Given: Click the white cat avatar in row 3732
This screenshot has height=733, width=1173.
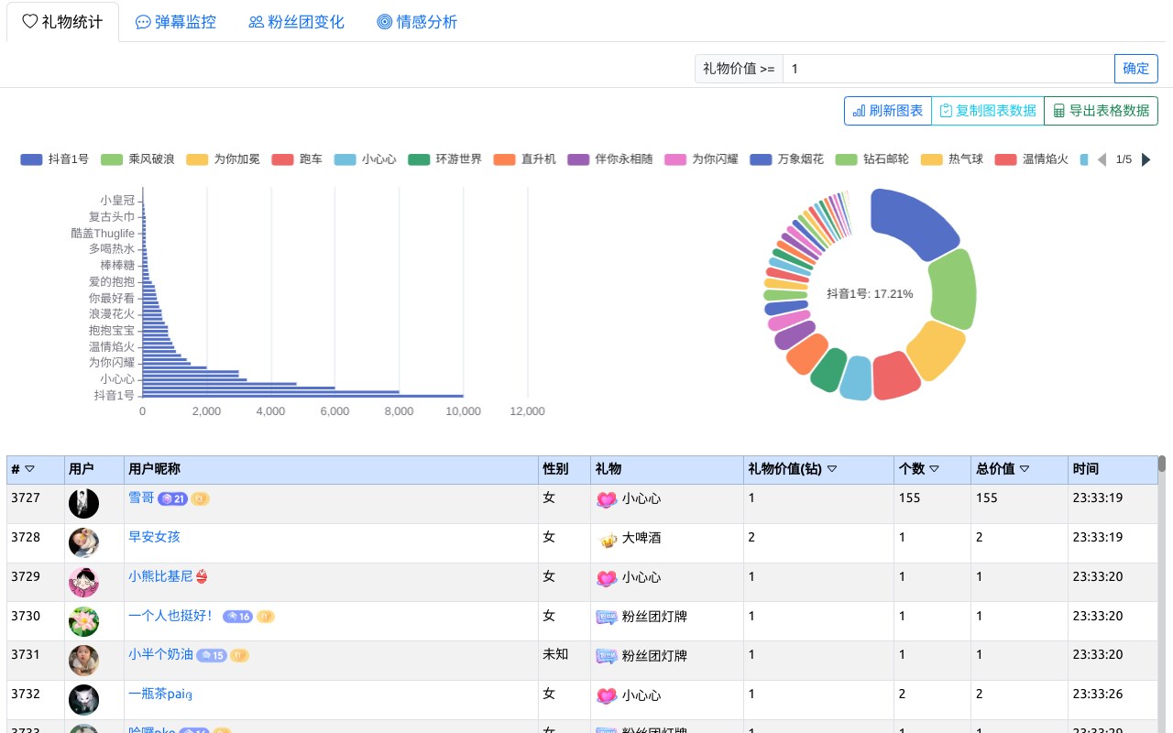Looking at the screenshot, I should (x=83, y=701).
